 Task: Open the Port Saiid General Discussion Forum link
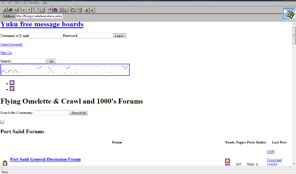click(45, 159)
